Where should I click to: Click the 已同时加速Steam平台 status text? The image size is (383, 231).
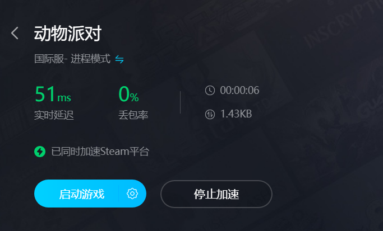[x=100, y=152]
